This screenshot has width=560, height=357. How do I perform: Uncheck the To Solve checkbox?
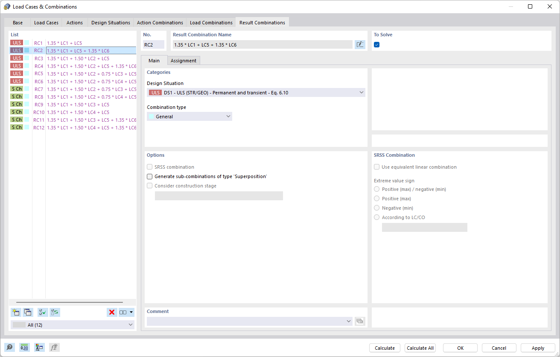[376, 44]
